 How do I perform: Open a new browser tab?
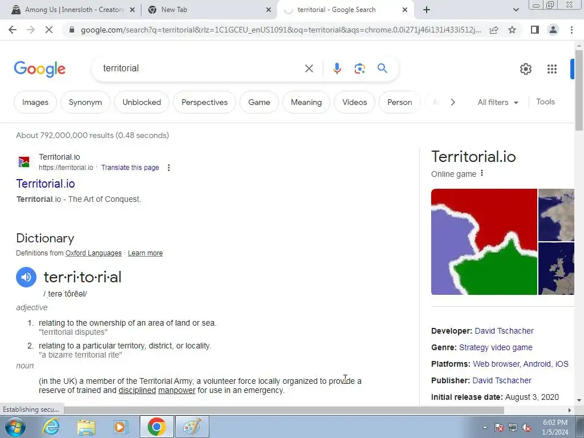tap(427, 10)
